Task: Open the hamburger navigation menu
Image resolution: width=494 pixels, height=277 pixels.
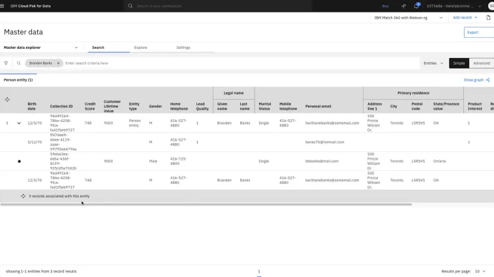Action: pos(5,6)
